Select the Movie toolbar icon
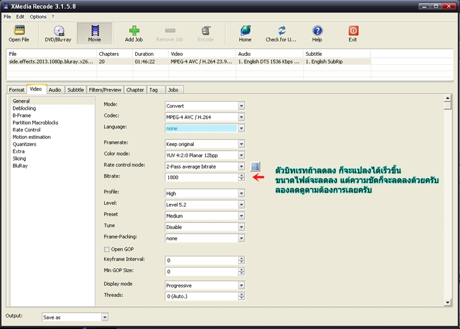The image size is (460, 329). tap(95, 30)
